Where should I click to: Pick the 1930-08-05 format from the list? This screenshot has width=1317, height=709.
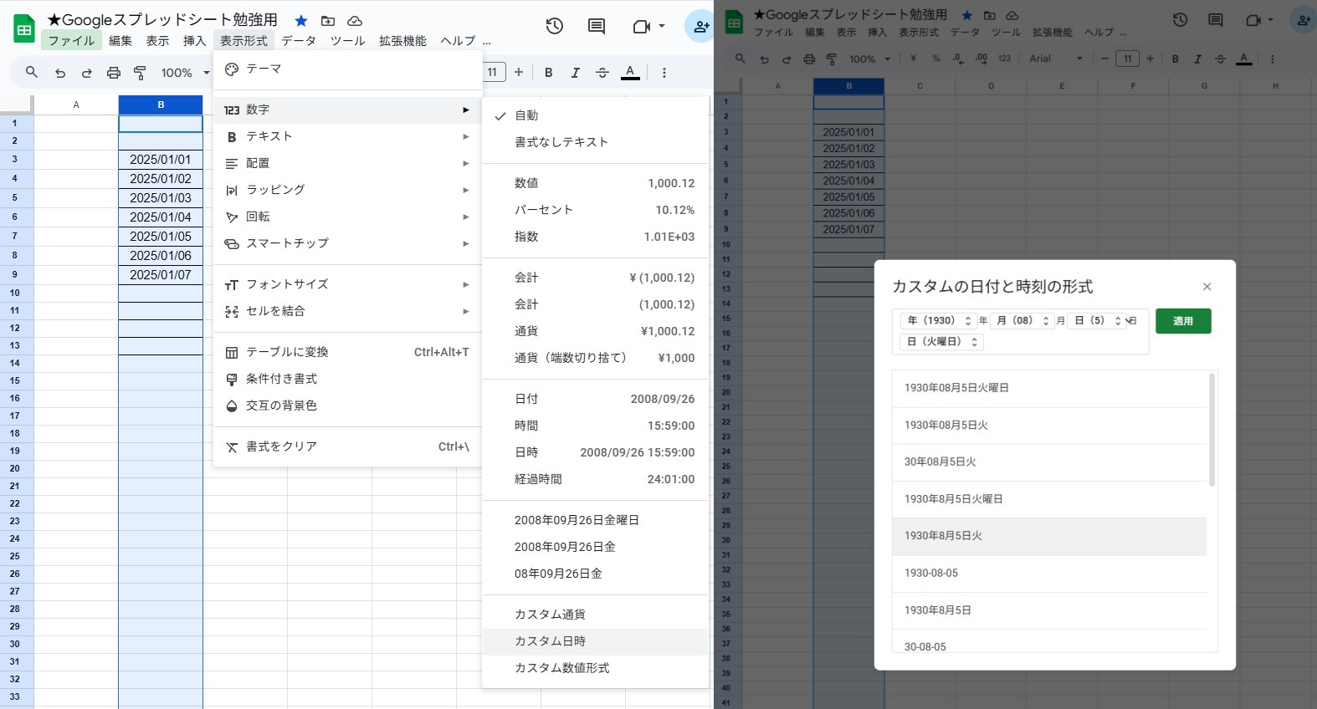coord(930,574)
